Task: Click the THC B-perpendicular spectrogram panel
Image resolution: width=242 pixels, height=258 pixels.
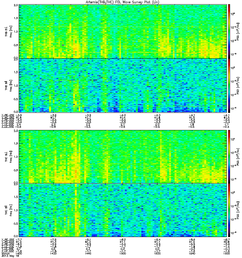Action: click(x=123, y=157)
